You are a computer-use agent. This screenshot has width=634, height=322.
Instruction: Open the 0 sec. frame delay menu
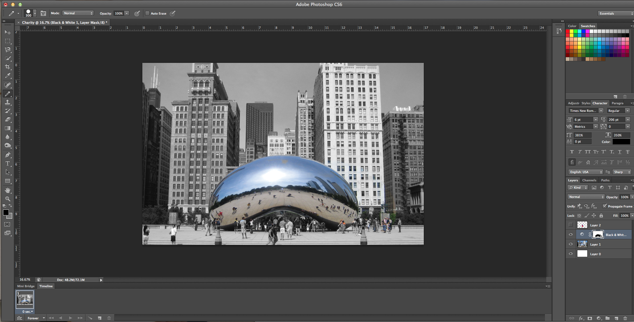tap(27, 312)
